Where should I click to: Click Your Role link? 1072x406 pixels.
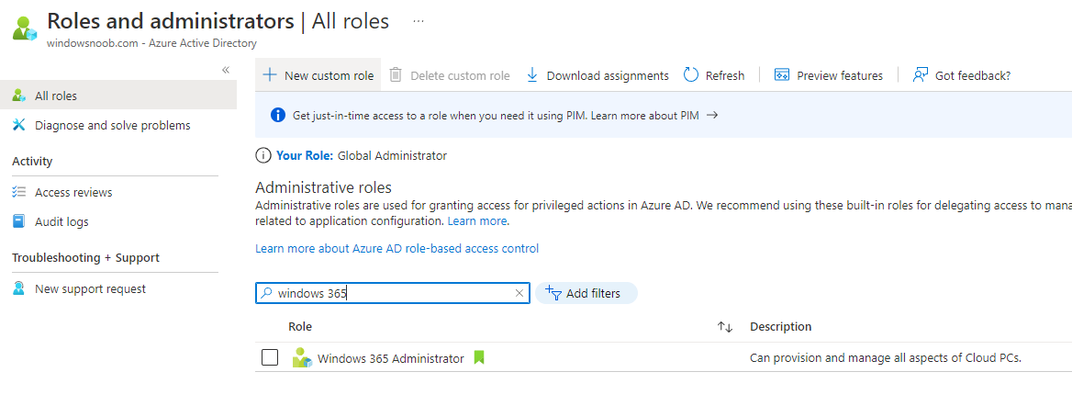click(x=304, y=156)
